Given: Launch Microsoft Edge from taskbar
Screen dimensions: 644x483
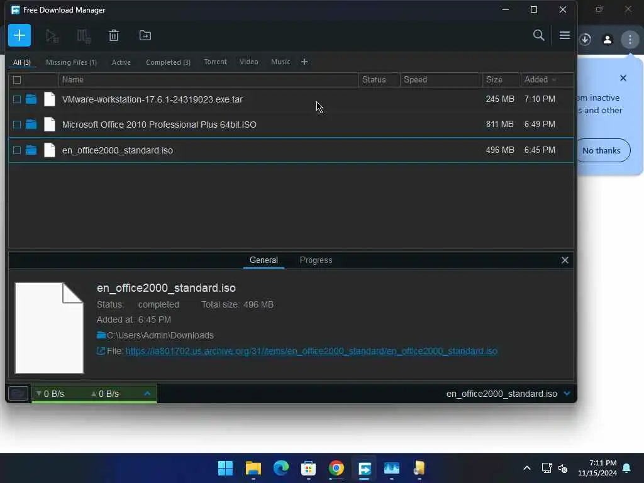Looking at the screenshot, I should (281, 468).
